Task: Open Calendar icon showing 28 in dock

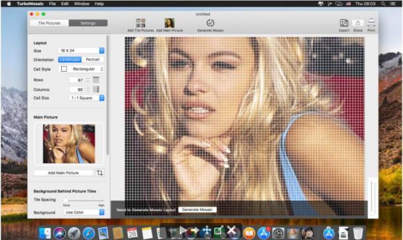Action: pos(132,233)
